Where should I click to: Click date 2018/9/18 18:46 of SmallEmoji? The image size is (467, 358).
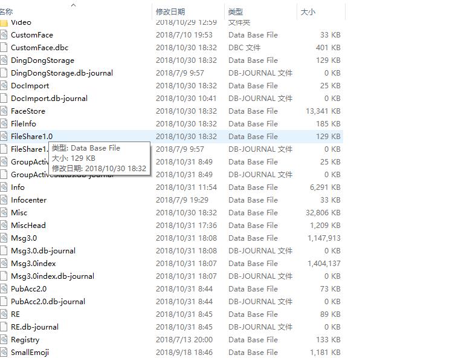tap(184, 353)
